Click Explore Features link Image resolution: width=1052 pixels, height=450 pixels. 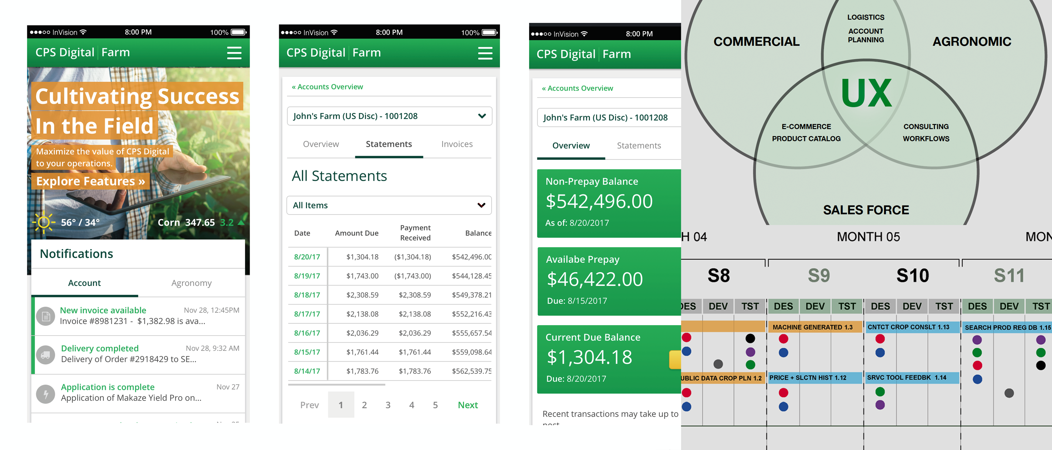(90, 181)
